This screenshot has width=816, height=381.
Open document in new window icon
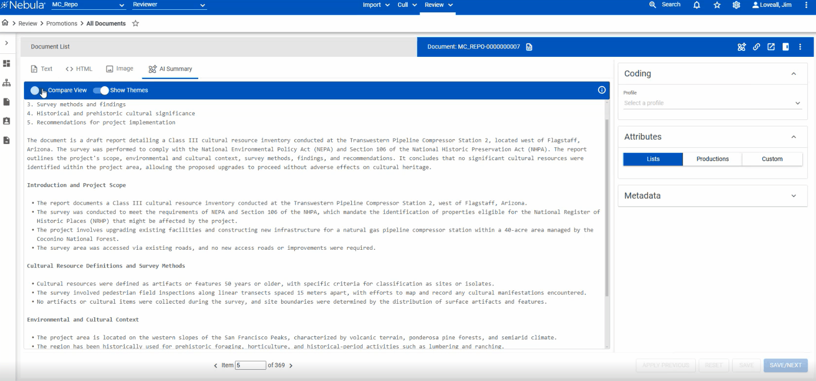click(771, 47)
